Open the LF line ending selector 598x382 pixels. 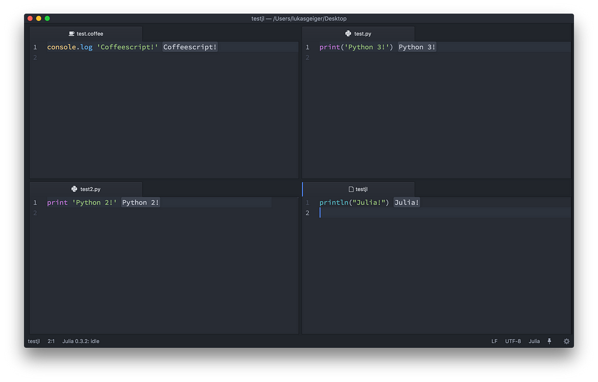point(494,341)
